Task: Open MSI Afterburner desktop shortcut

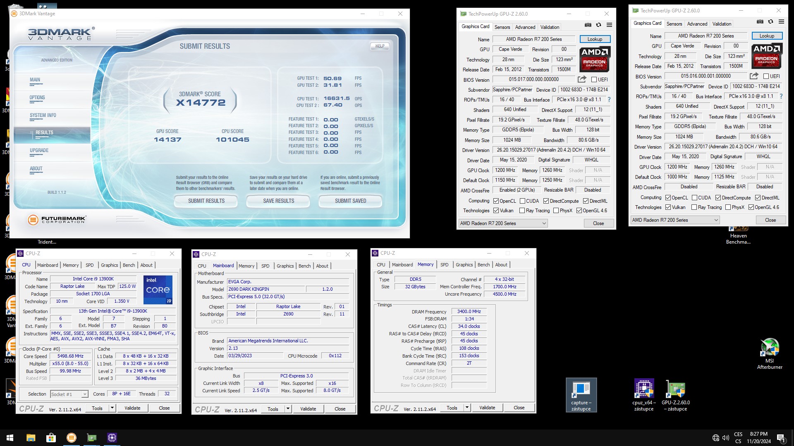Action: pyautogui.click(x=770, y=353)
